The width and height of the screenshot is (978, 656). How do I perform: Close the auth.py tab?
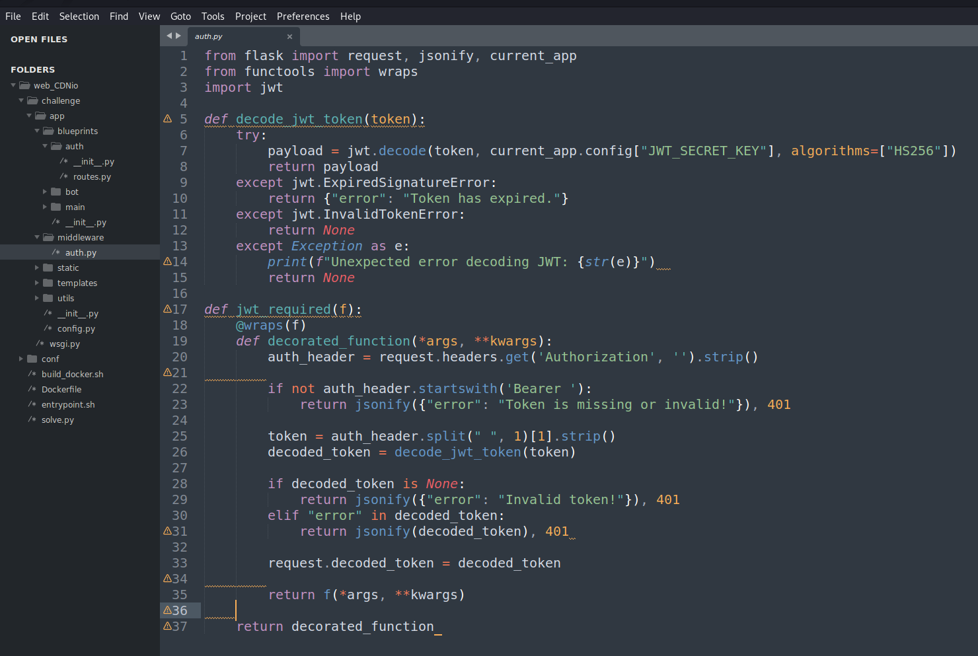point(289,36)
